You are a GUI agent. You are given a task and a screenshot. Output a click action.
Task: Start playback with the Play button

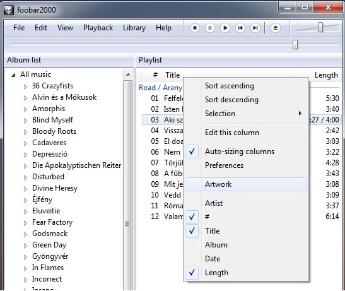click(x=225, y=28)
